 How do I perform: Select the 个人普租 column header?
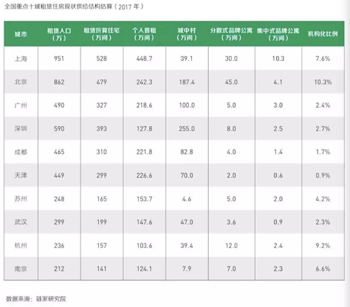click(x=144, y=34)
